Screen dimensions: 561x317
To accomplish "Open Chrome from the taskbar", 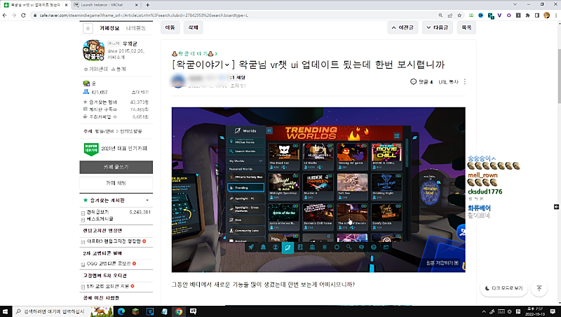I will (x=179, y=311).
